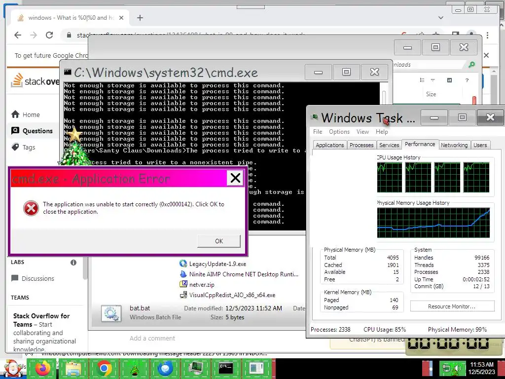
Task: Click the taskbar clock showing 11:53 AM
Action: (x=481, y=368)
